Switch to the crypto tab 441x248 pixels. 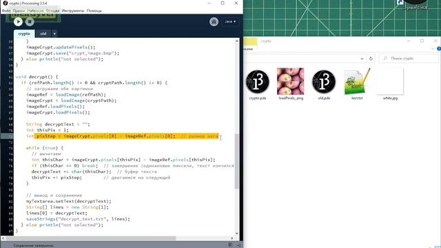(24, 34)
